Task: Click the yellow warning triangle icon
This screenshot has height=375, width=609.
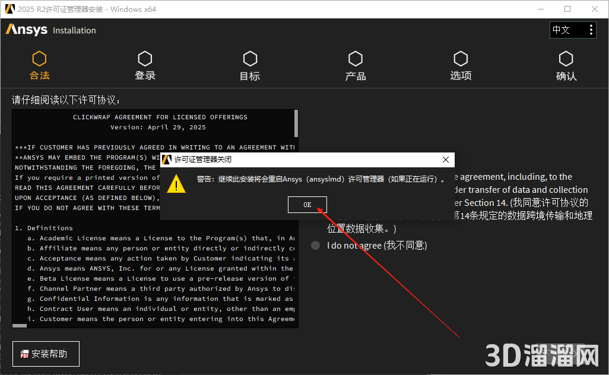Action: click(x=176, y=183)
